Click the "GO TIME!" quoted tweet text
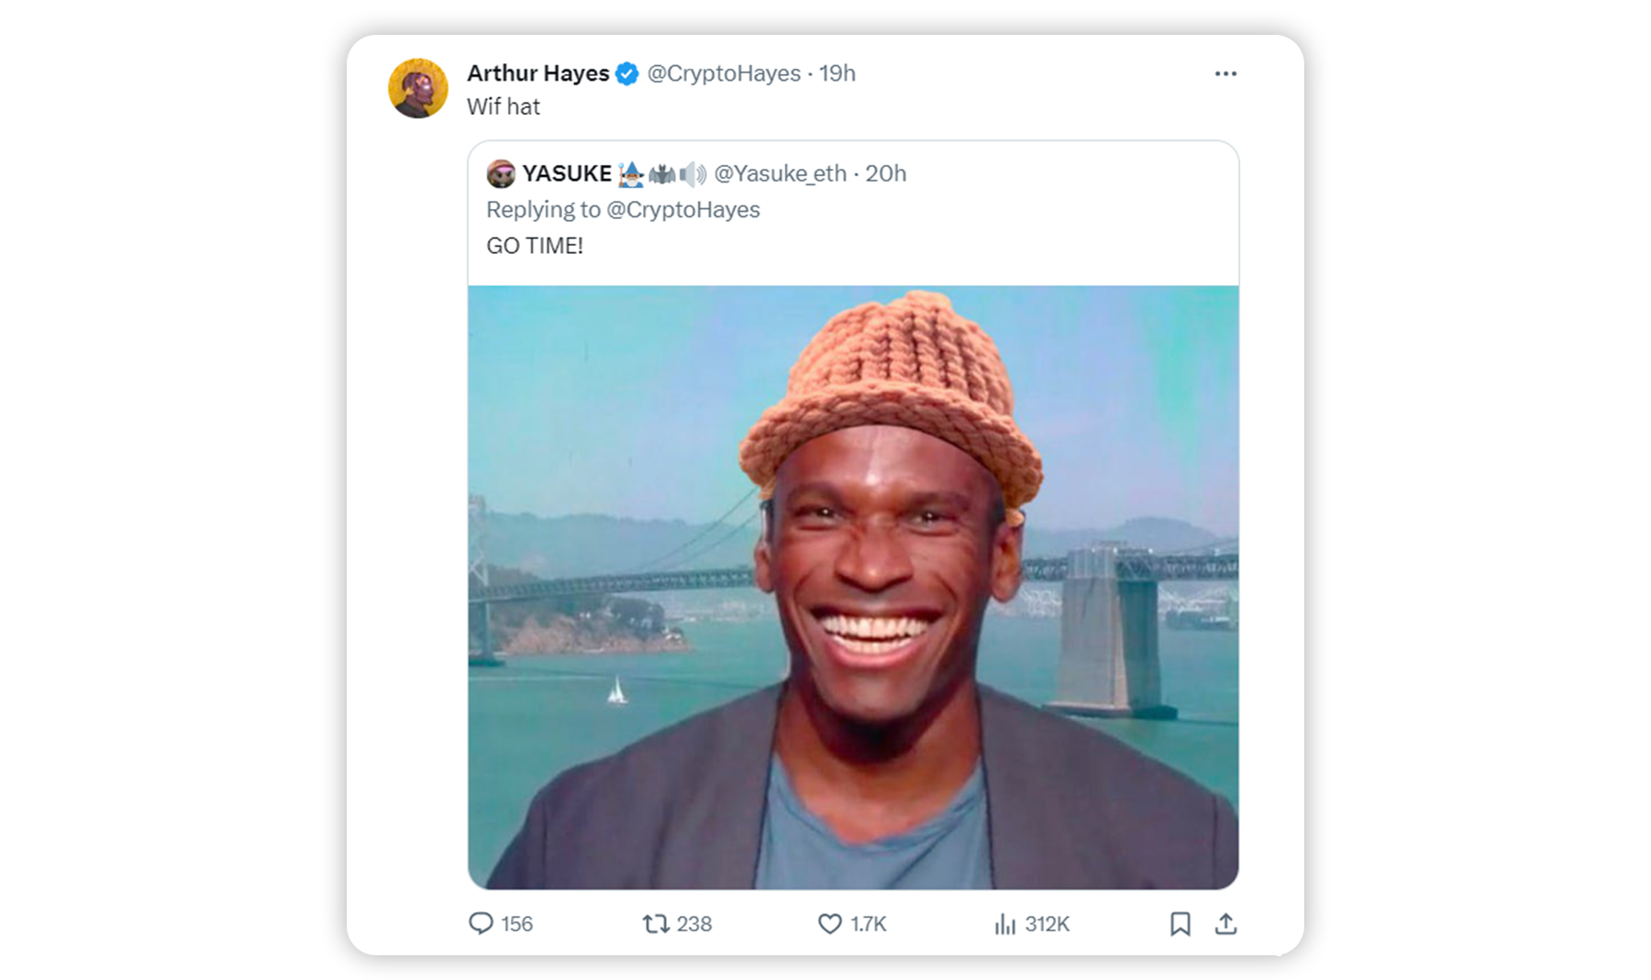Image resolution: width=1651 pixels, height=980 pixels. [x=535, y=246]
